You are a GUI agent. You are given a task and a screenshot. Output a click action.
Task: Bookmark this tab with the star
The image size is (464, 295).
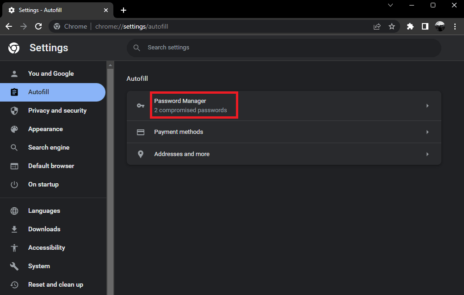click(392, 27)
